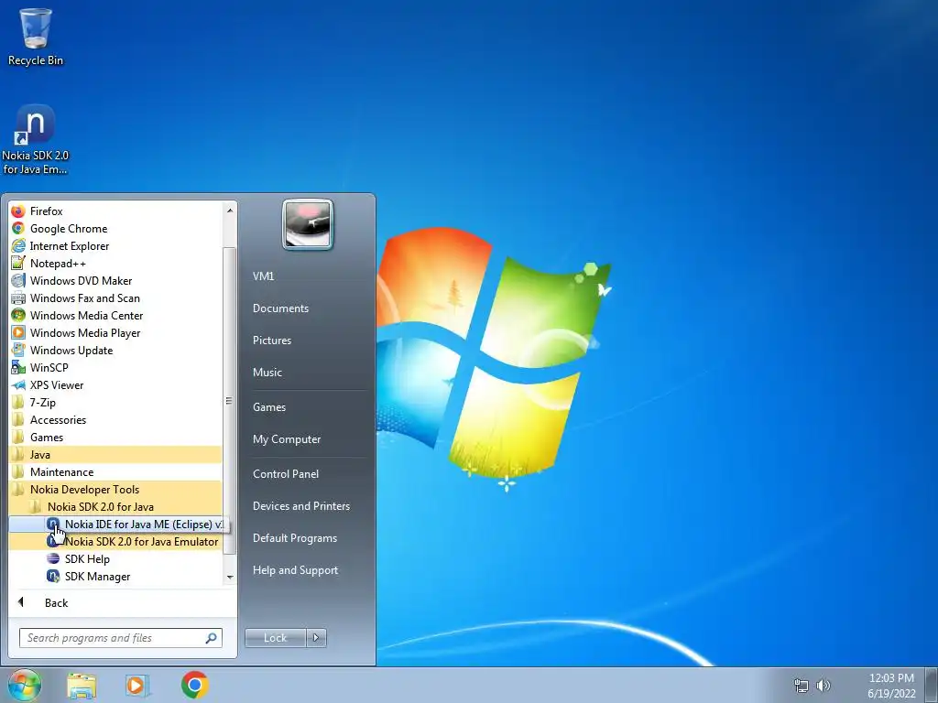938x703 pixels.
Task: Click the programs list scroll down arrow
Action: (x=230, y=578)
